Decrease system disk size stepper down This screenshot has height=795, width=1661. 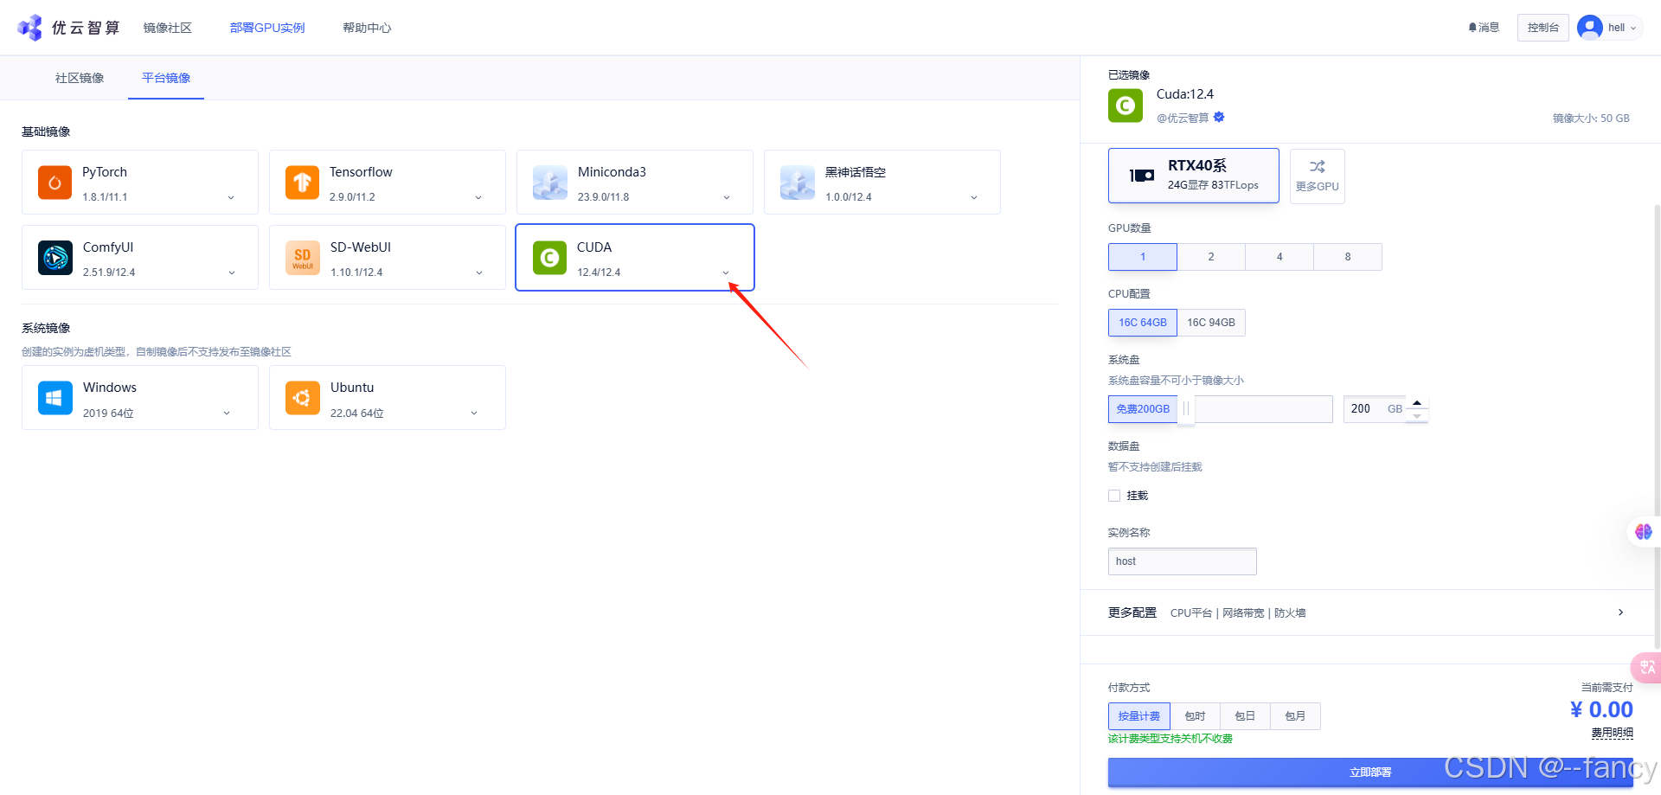tap(1417, 416)
